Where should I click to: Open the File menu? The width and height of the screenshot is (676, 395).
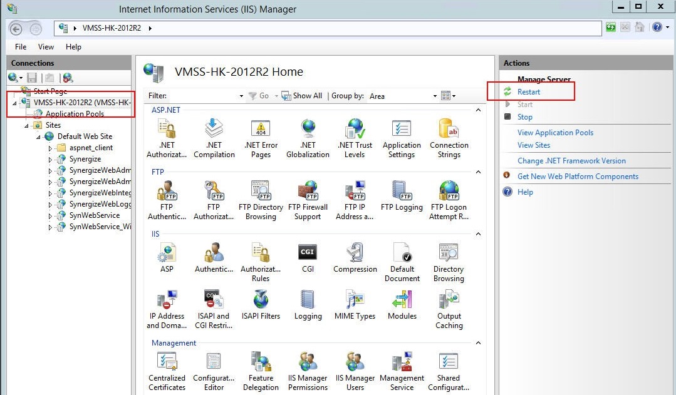(x=20, y=46)
